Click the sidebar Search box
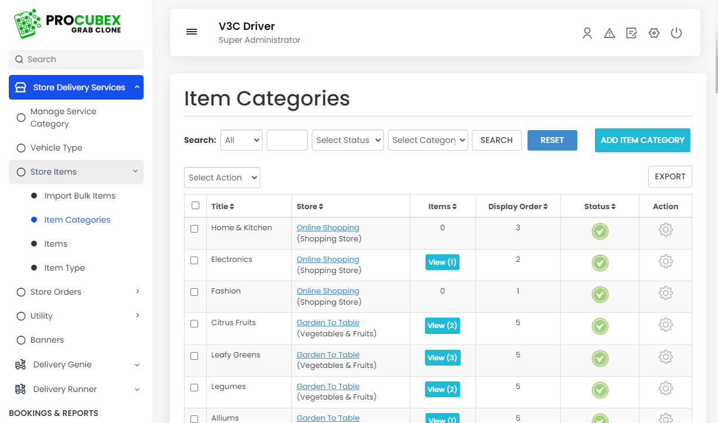 tap(76, 59)
